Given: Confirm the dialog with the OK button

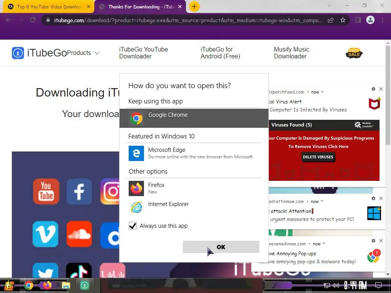Looking at the screenshot, I should click(x=221, y=247).
